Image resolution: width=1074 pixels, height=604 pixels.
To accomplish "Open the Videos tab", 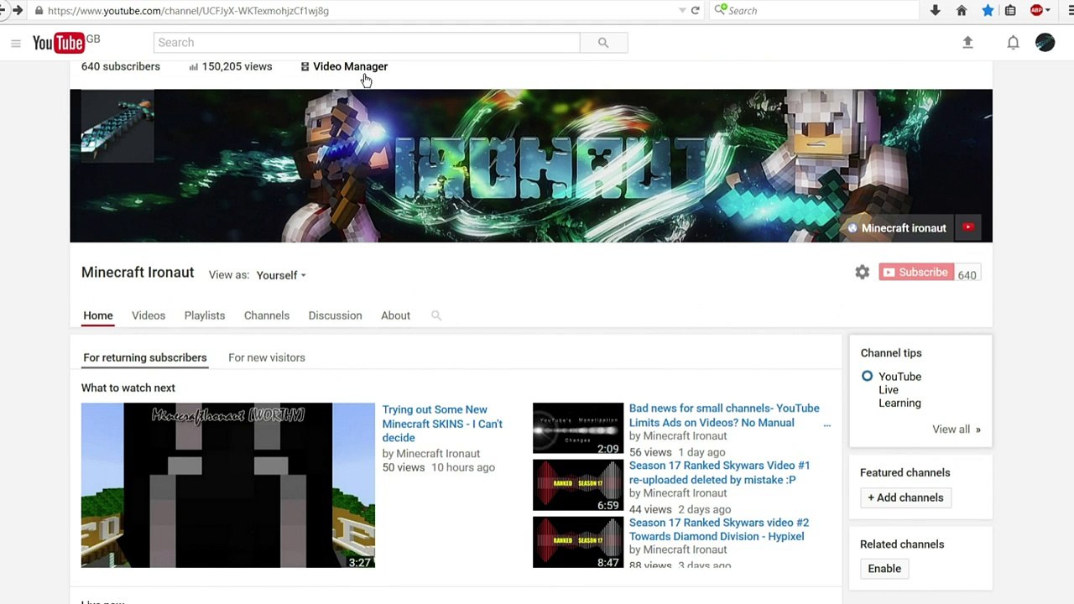I will click(x=149, y=315).
